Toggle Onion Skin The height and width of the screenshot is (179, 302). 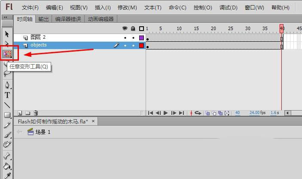(x=207, y=113)
